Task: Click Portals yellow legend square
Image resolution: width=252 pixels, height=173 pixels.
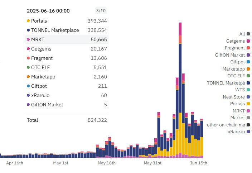Action: point(248,104)
